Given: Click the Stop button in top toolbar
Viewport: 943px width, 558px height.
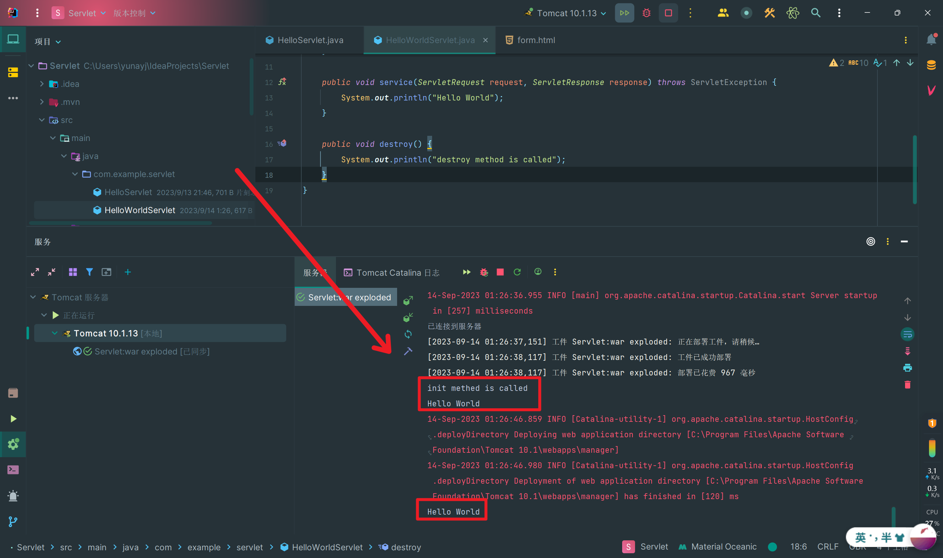Looking at the screenshot, I should click(668, 13).
